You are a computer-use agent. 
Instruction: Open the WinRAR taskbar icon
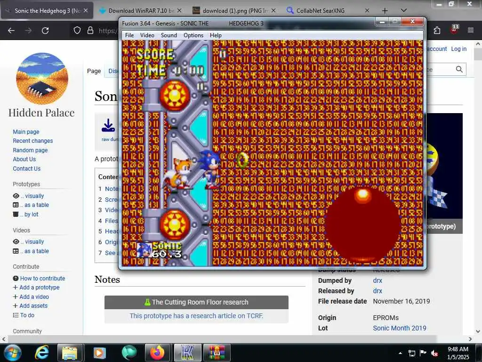[x=217, y=353]
